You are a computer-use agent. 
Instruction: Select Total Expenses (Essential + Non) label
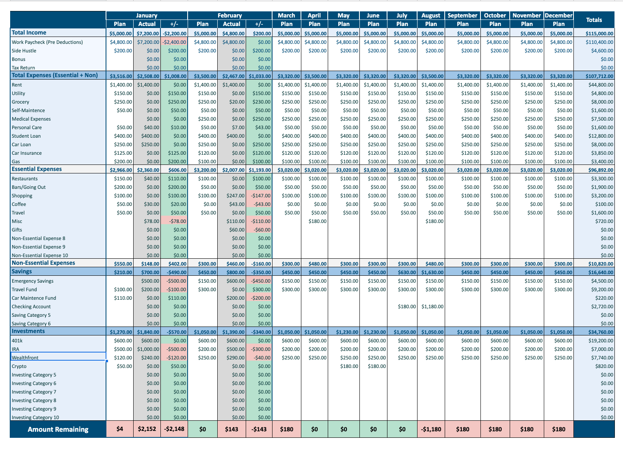(x=55, y=75)
